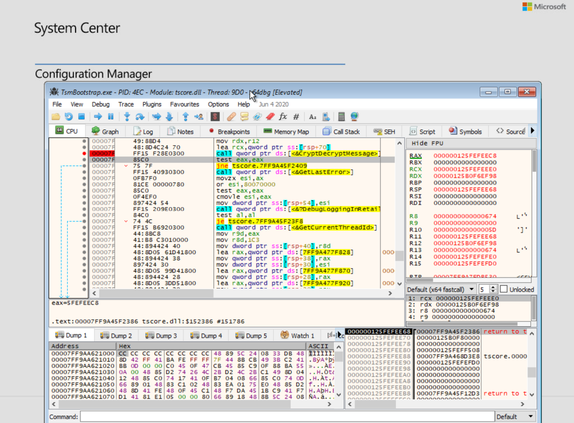Switch to the Symbols tab

(465, 131)
